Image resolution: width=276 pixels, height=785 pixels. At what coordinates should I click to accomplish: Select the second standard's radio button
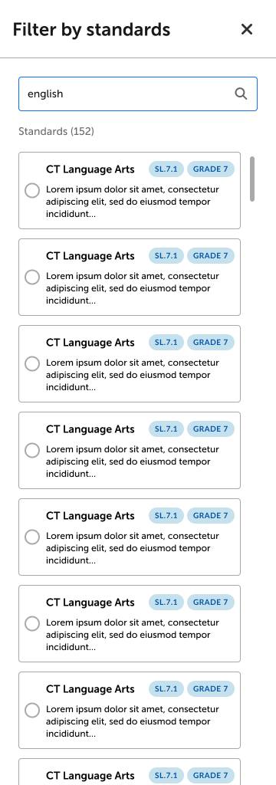tap(32, 278)
